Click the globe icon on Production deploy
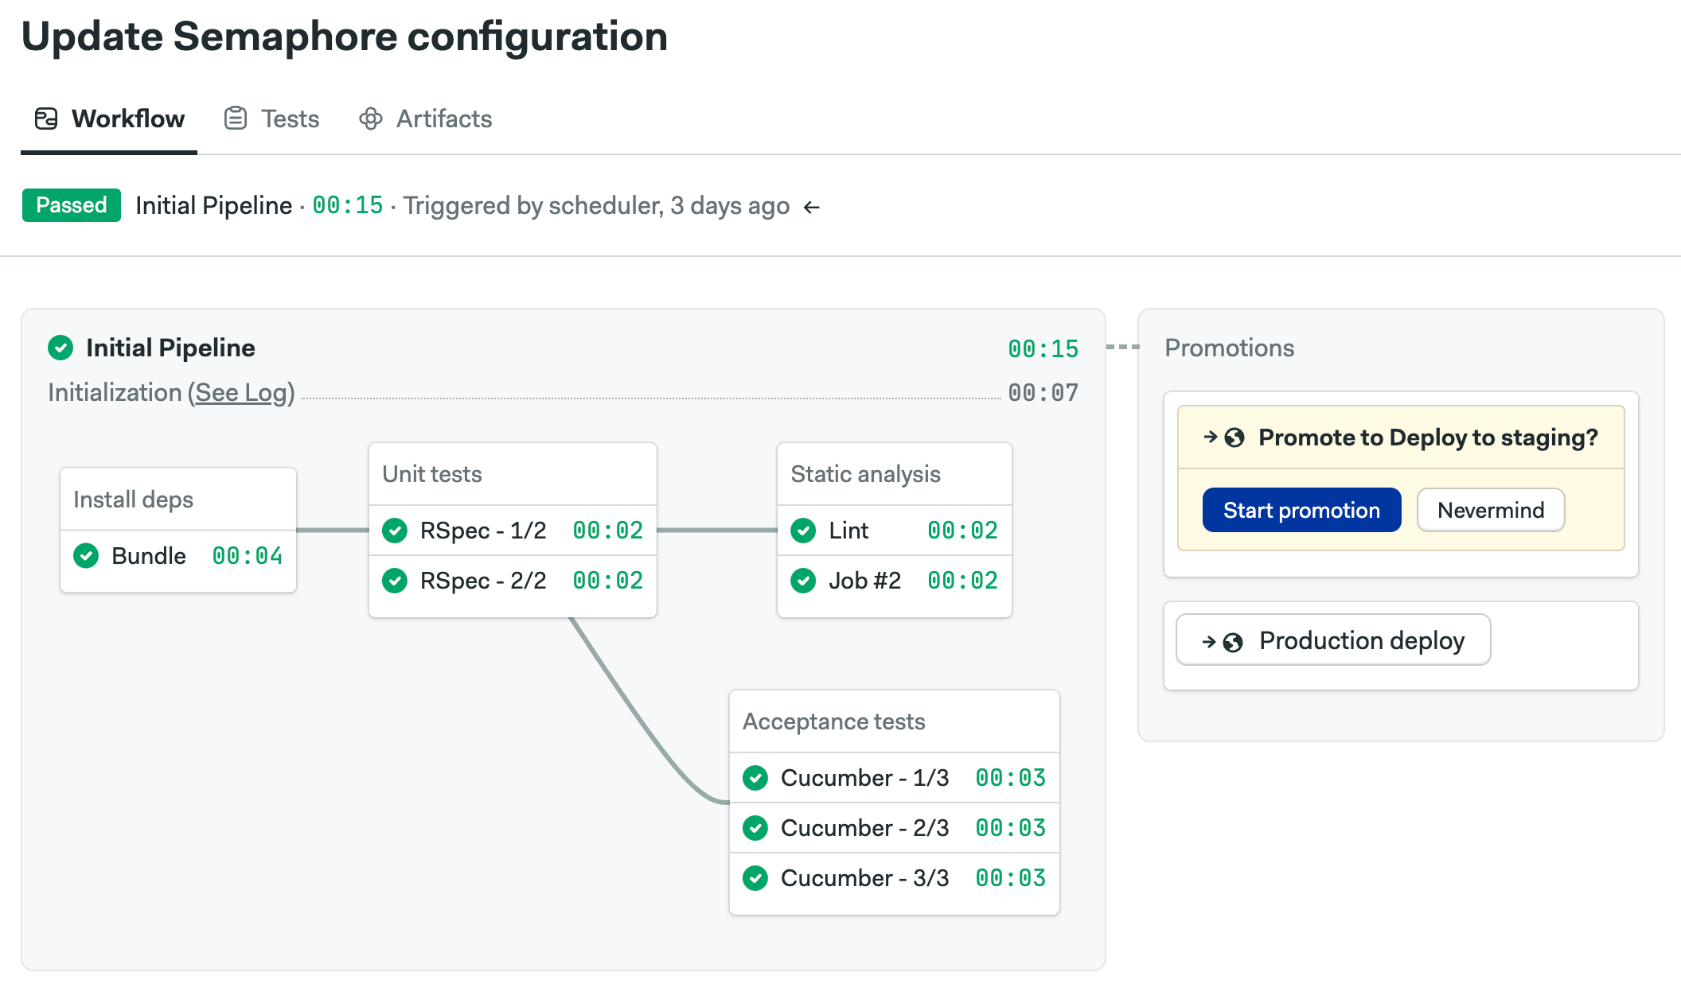The image size is (1681, 1007). (x=1233, y=642)
